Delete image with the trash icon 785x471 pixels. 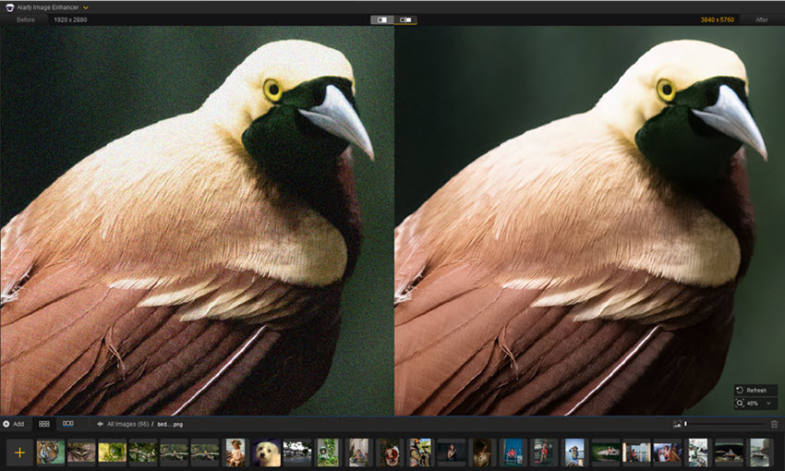tap(774, 425)
